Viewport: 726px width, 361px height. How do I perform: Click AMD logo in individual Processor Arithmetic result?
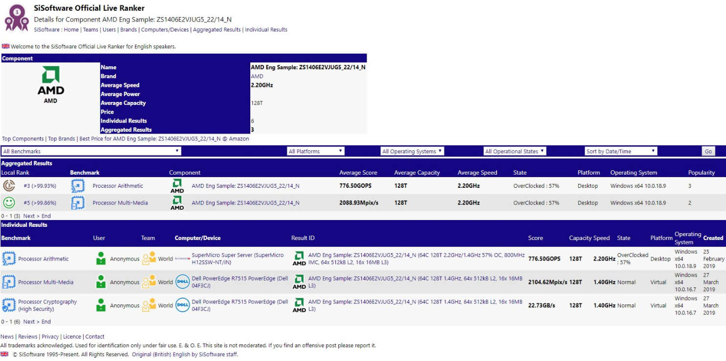click(x=299, y=259)
